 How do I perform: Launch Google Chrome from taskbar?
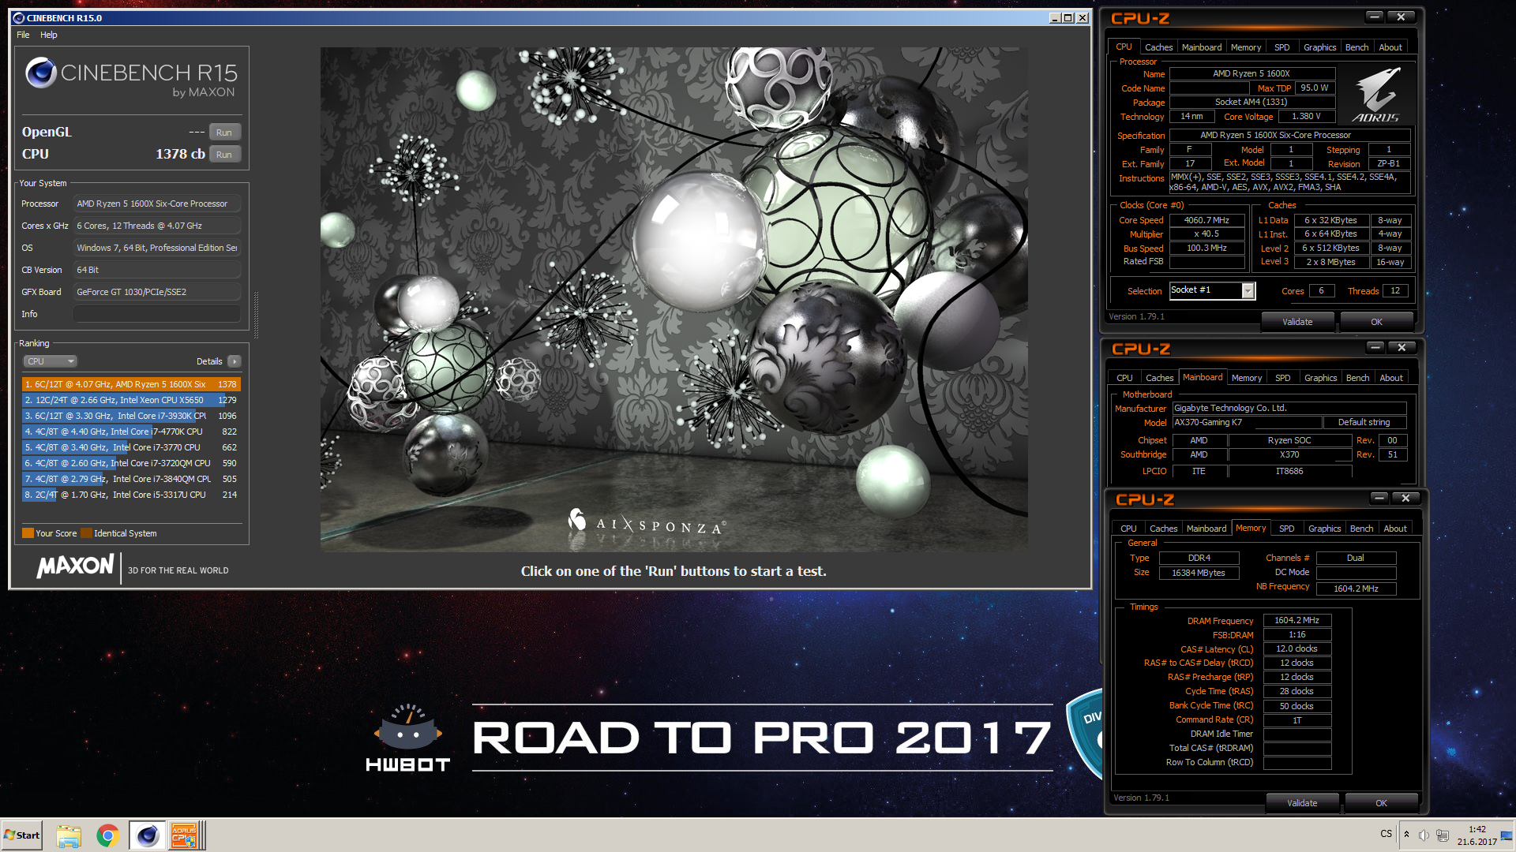[108, 835]
